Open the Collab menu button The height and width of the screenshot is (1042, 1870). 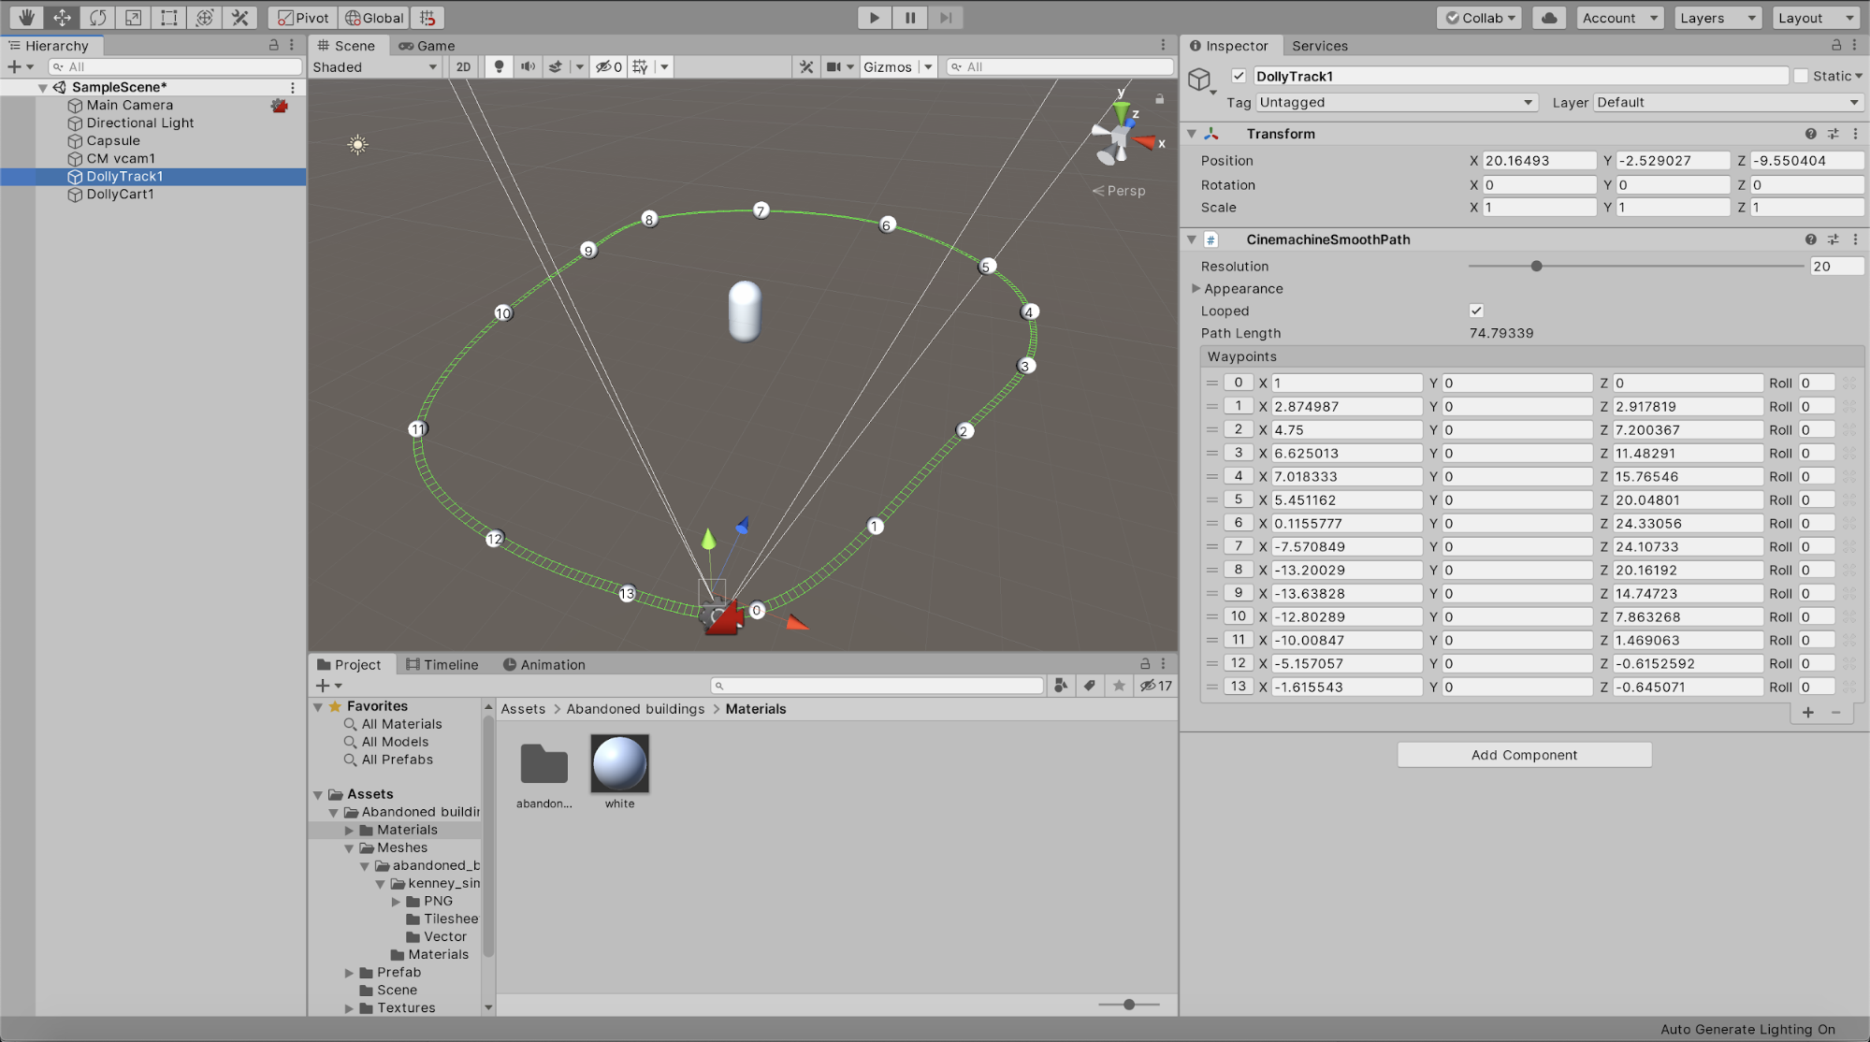pyautogui.click(x=1480, y=18)
